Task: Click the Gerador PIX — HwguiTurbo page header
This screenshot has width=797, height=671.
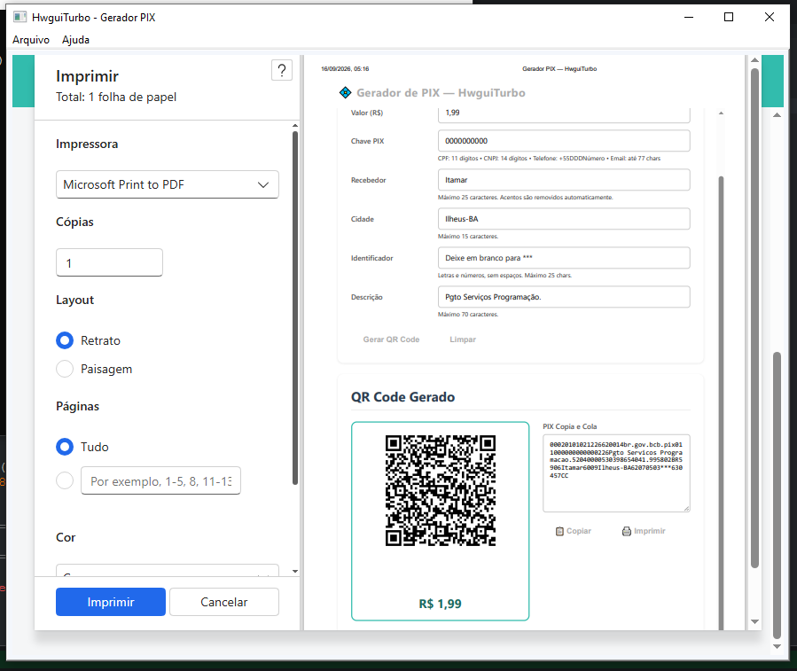Action: (559, 68)
